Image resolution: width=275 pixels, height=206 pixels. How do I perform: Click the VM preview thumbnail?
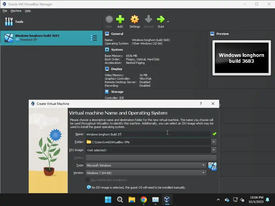point(241,58)
